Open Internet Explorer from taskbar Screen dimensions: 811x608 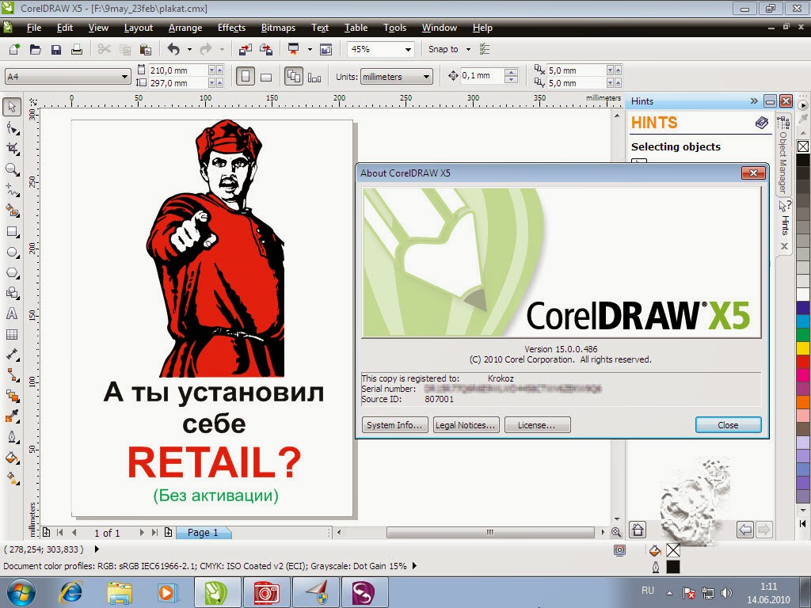(x=71, y=592)
